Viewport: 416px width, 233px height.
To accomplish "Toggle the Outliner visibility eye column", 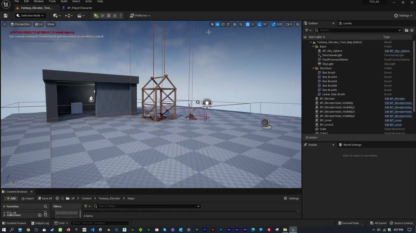I will click(305, 37).
